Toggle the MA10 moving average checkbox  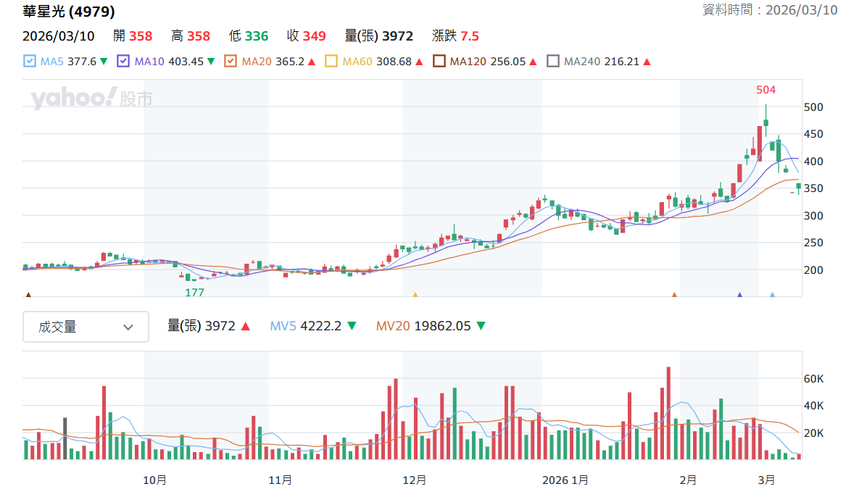[x=123, y=62]
